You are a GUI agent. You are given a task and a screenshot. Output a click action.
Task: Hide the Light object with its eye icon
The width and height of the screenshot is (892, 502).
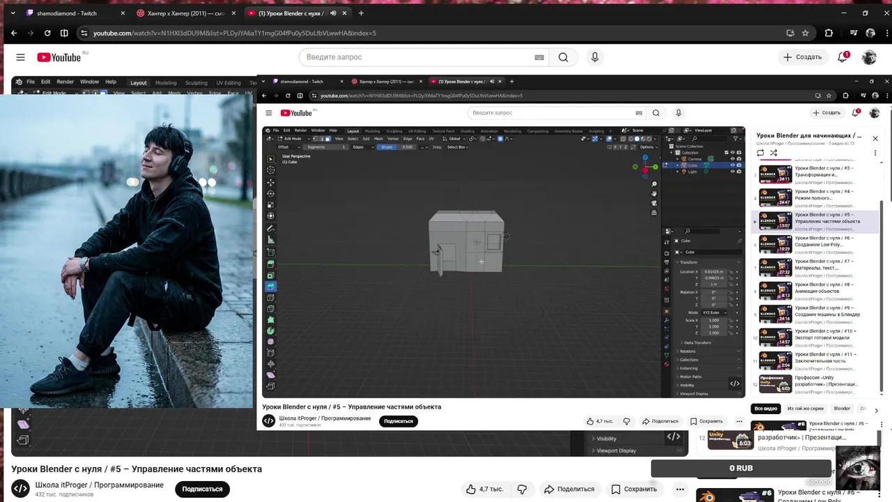click(732, 172)
